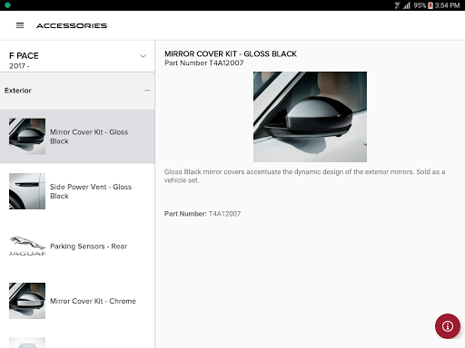Screen dimensions: 465x348
Task: Check the signal strength status icon
Action: tap(407, 5)
